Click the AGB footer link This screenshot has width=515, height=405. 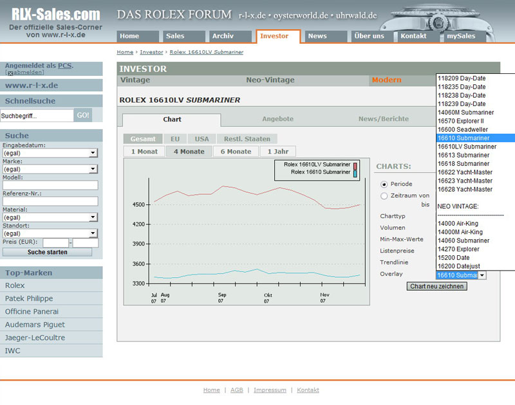[x=237, y=390]
